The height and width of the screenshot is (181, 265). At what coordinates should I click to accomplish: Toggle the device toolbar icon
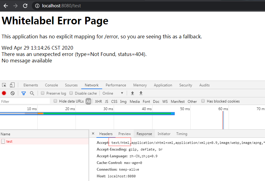(x=12, y=85)
